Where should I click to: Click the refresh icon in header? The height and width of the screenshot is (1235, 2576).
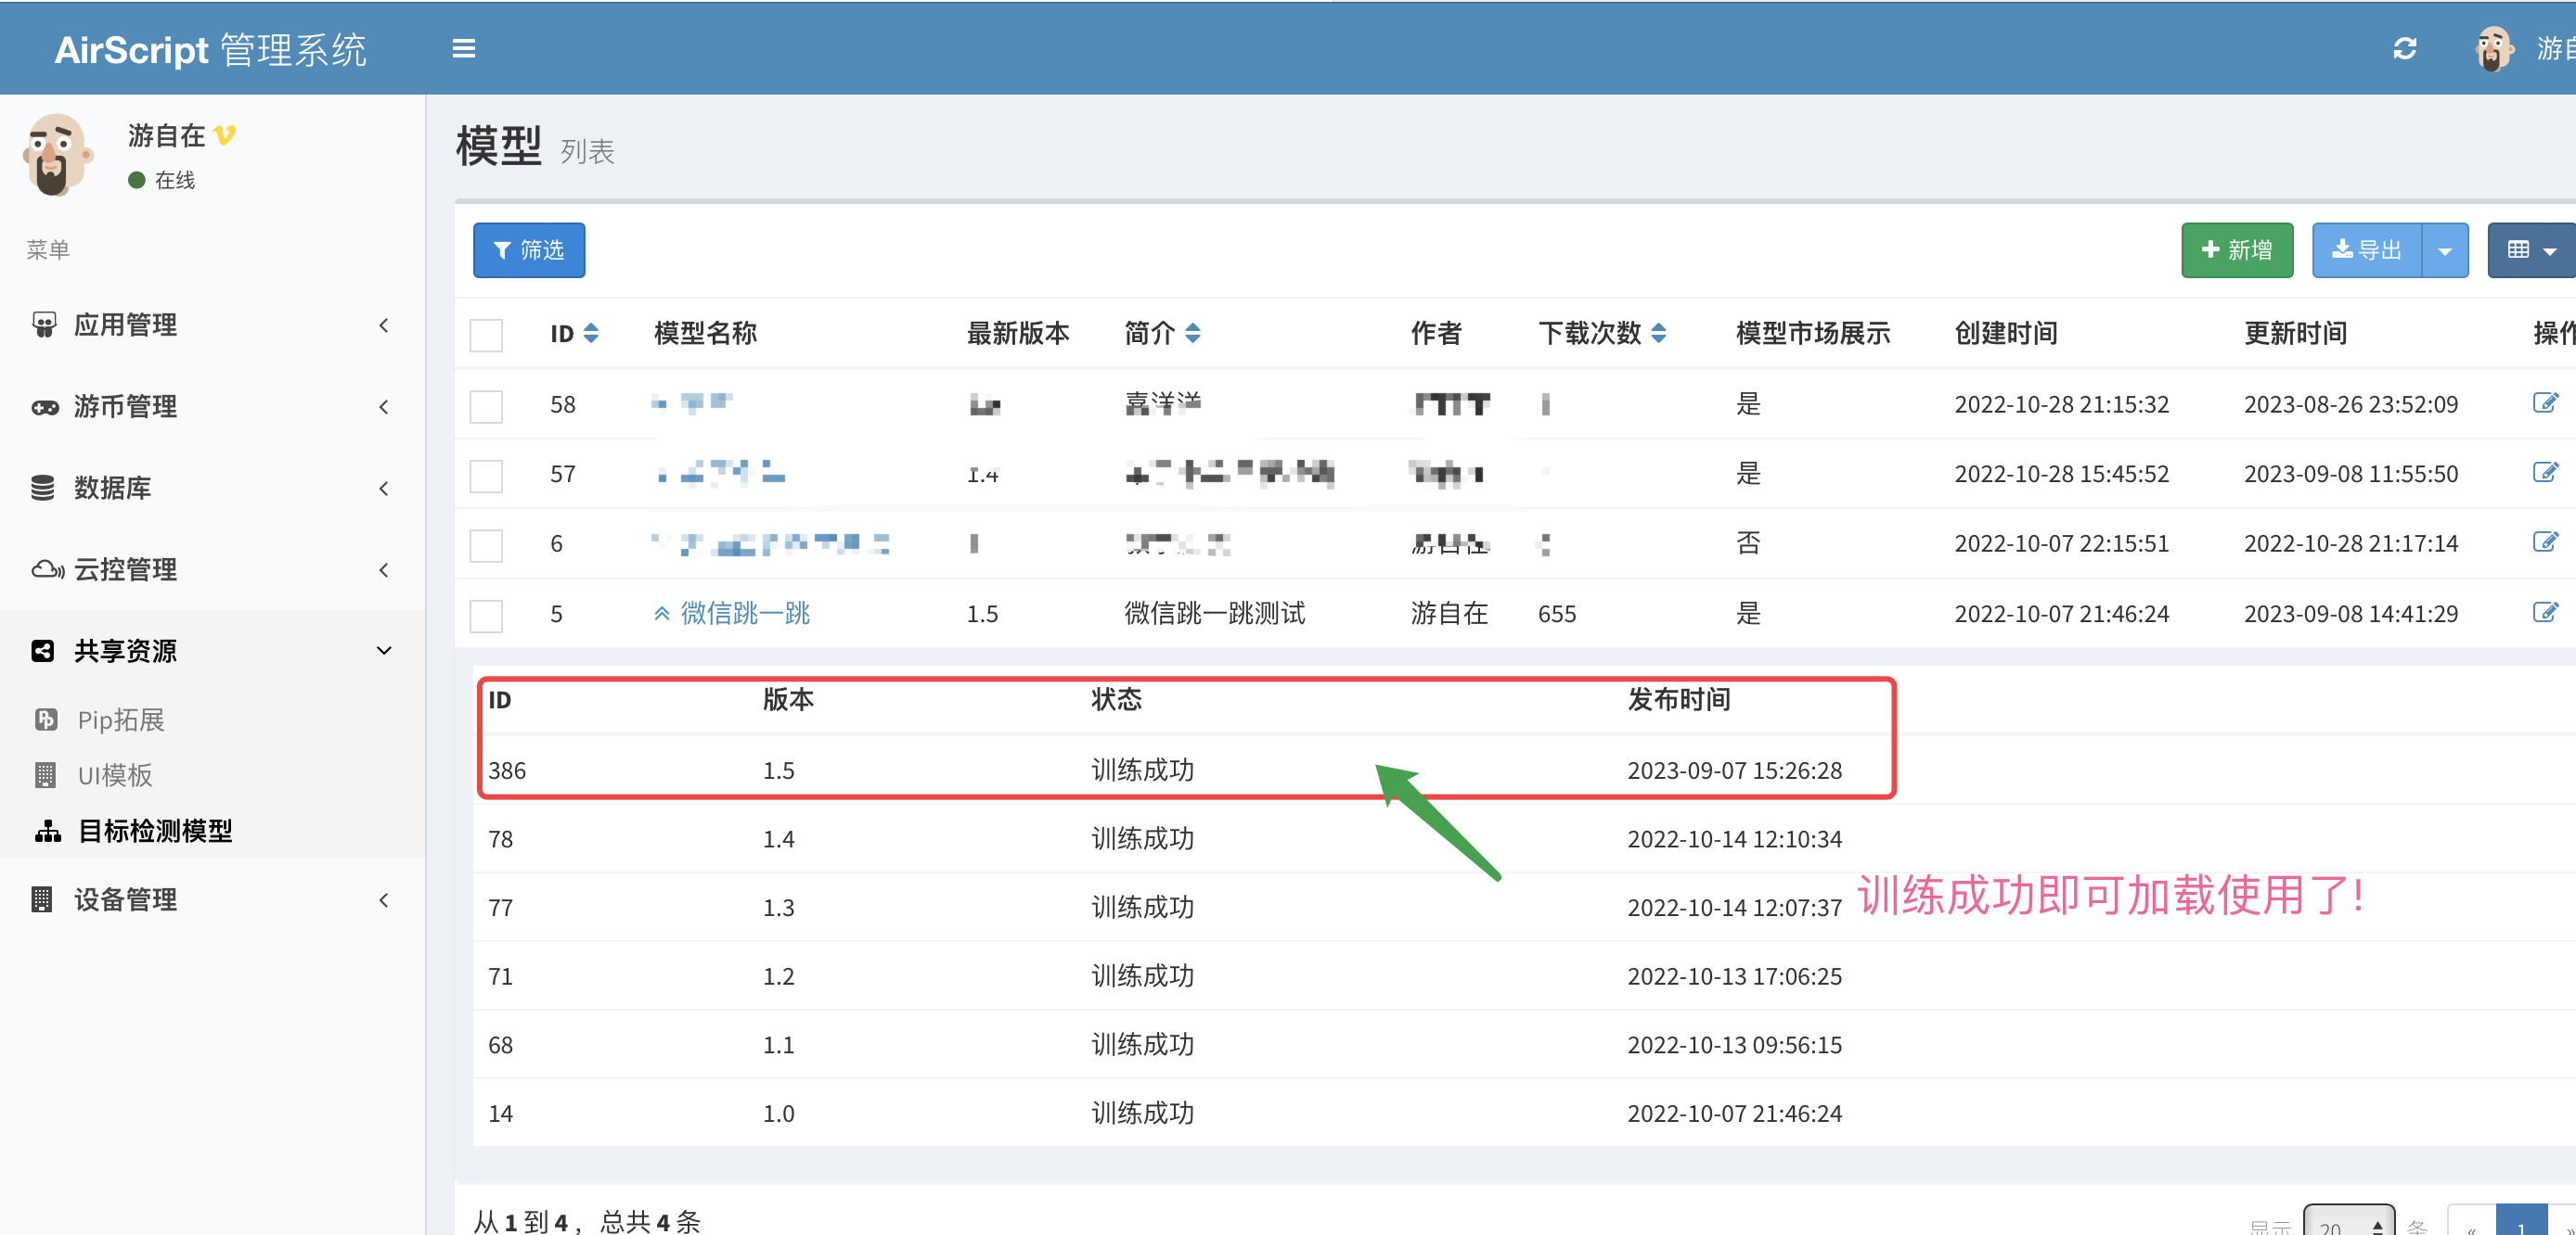point(2404,49)
